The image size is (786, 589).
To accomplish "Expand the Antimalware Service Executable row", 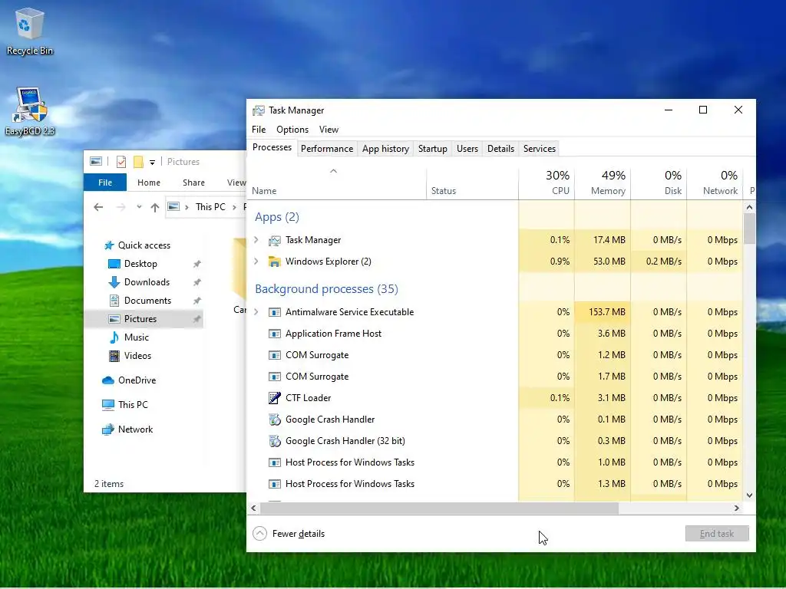I will tap(256, 312).
